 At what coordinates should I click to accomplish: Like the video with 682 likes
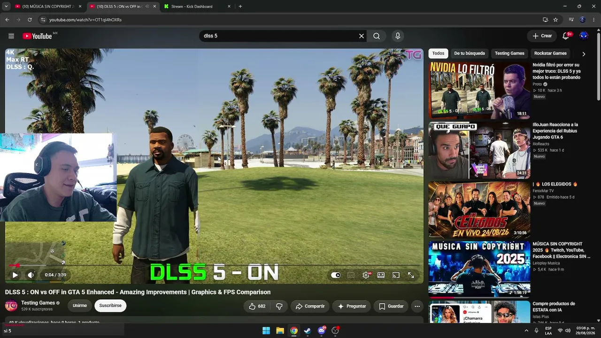[257, 306]
